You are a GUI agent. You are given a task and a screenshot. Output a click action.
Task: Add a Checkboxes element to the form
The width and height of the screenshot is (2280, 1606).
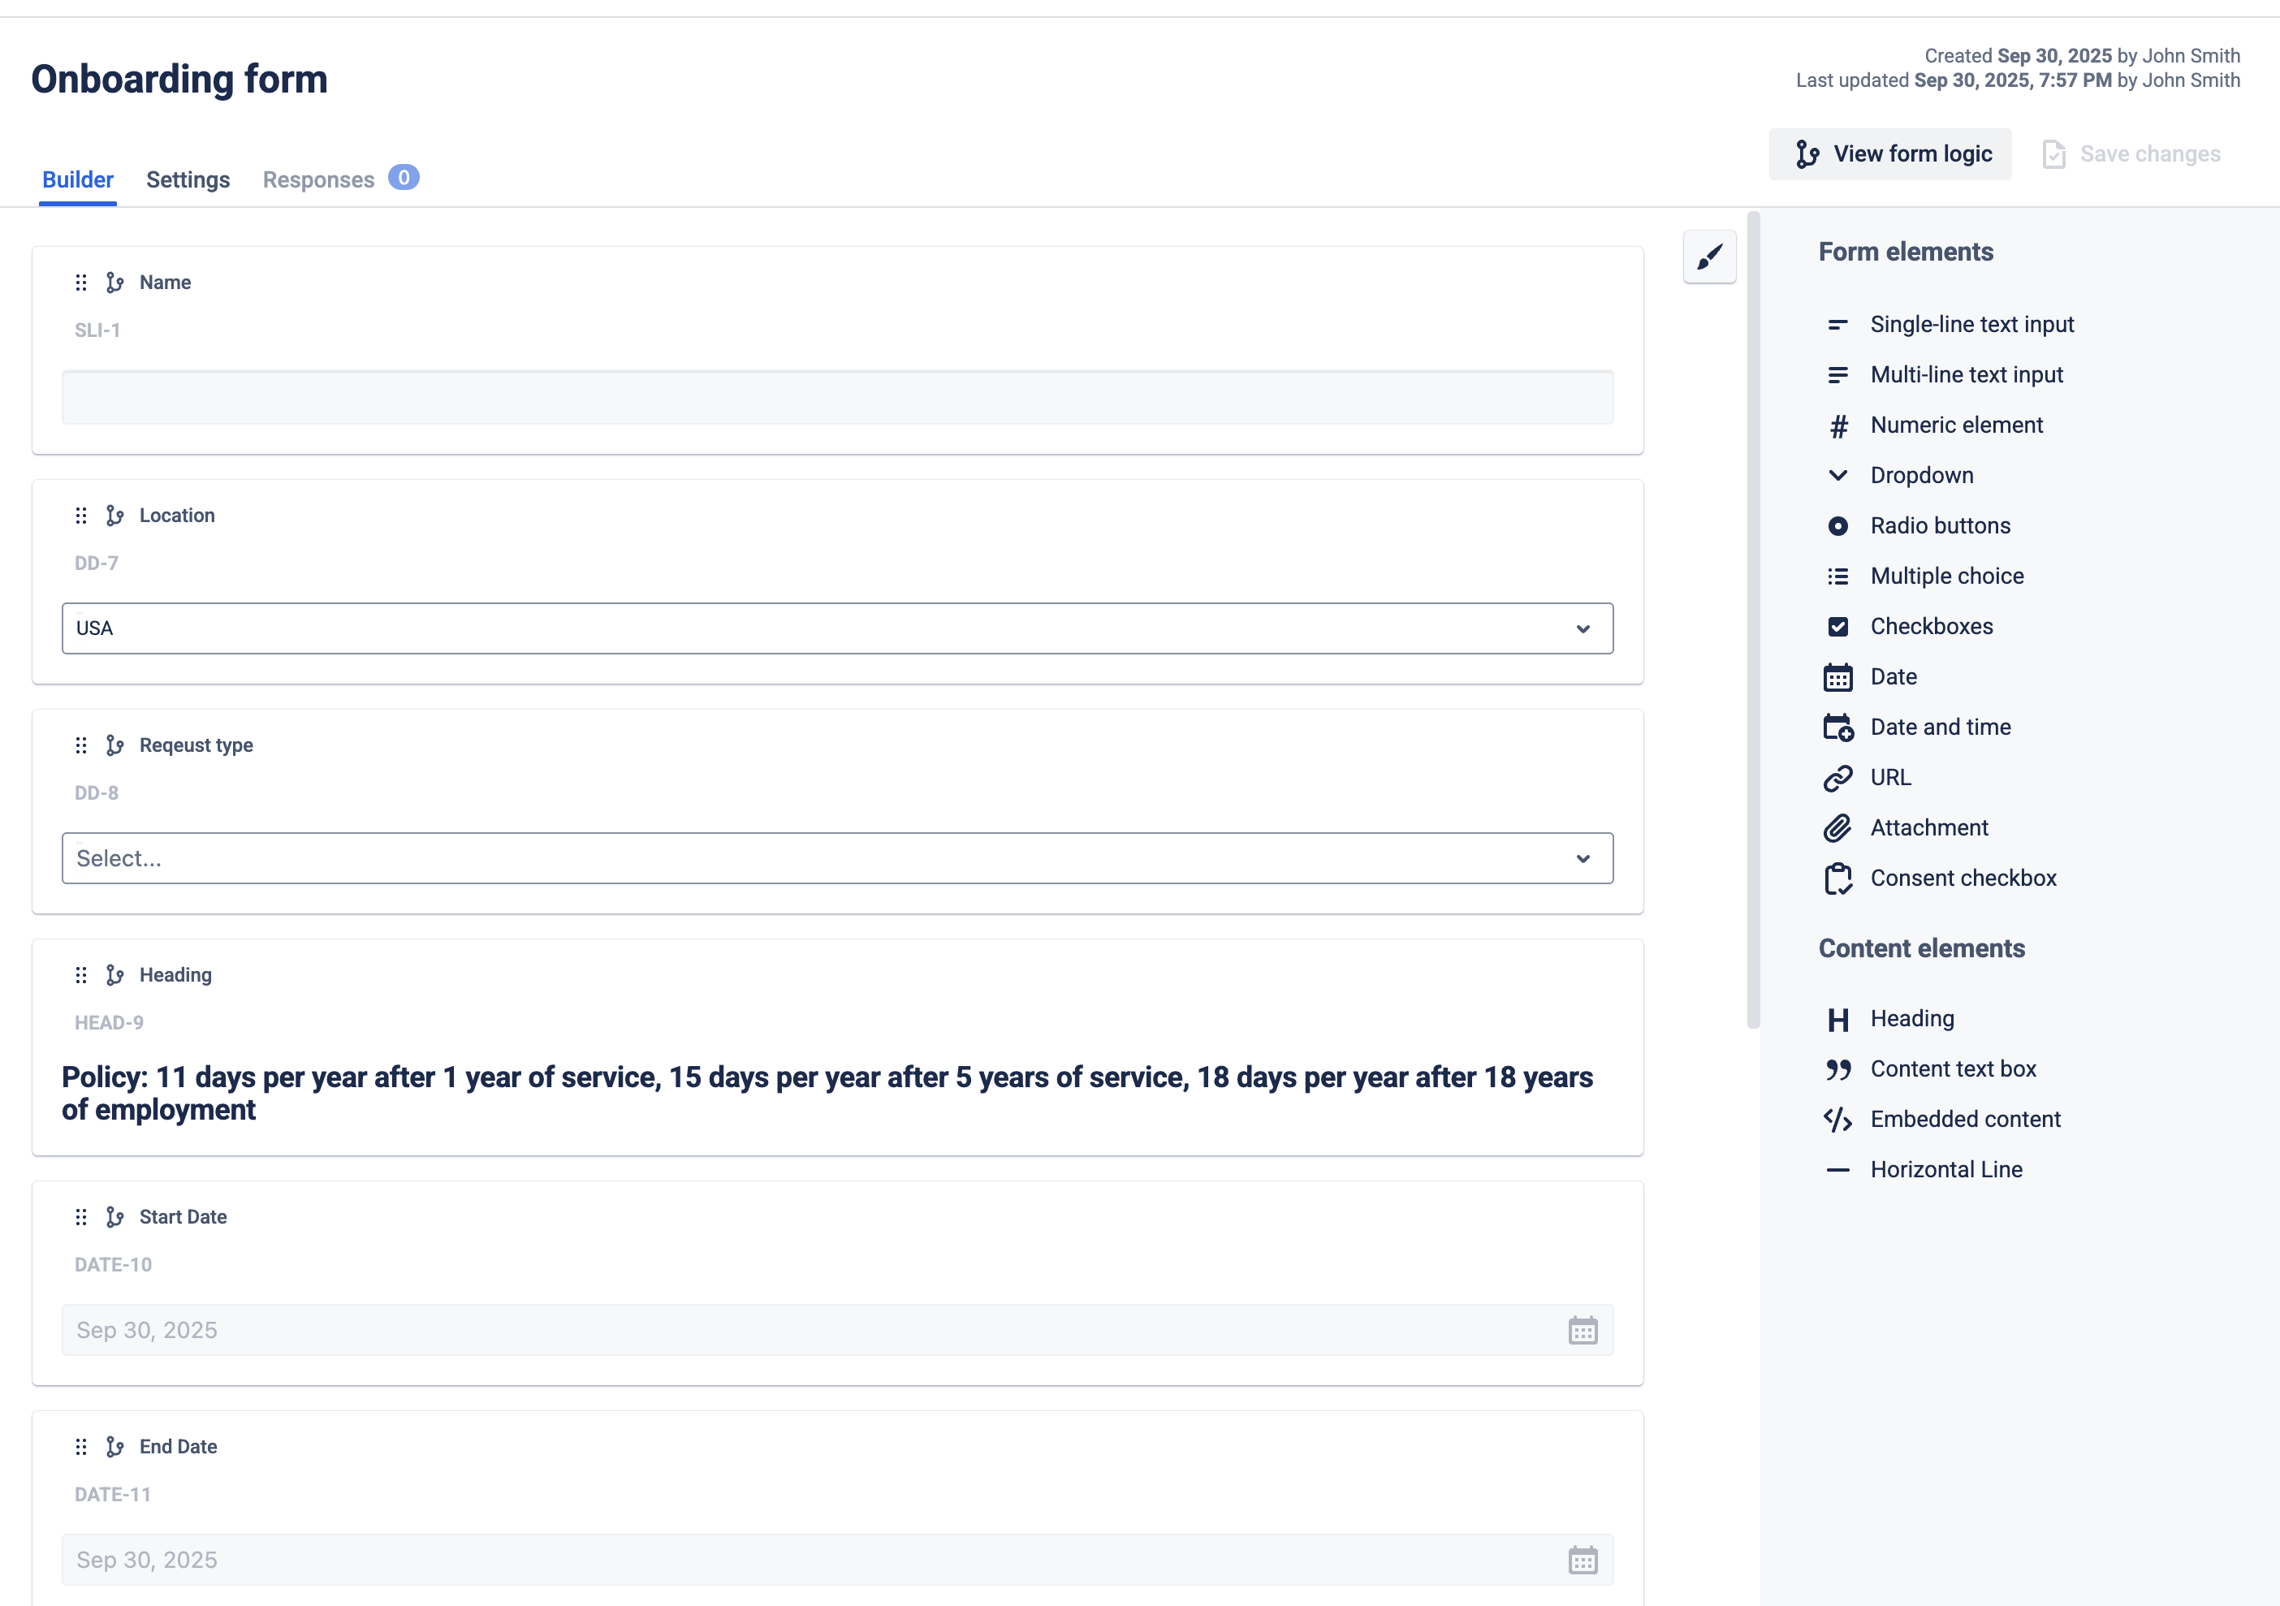(x=1931, y=626)
